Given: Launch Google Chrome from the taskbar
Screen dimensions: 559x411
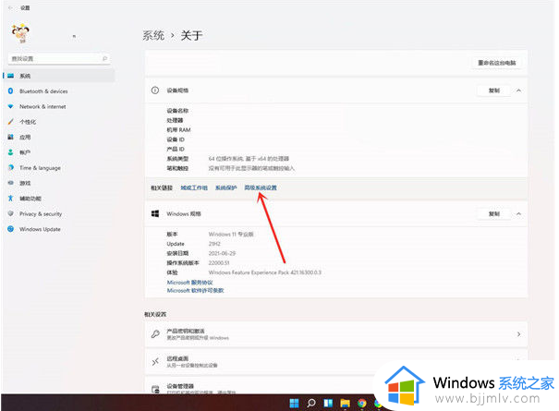Looking at the screenshot, I should (362, 404).
